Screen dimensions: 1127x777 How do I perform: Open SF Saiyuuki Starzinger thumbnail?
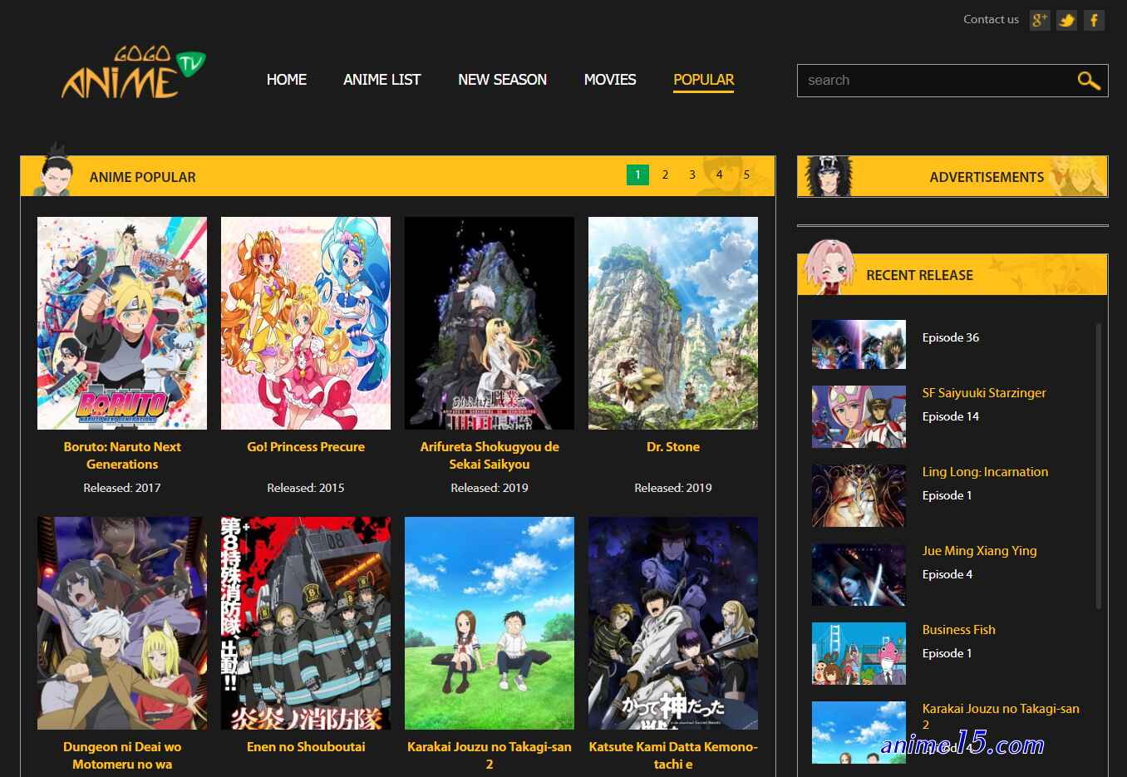(x=859, y=416)
